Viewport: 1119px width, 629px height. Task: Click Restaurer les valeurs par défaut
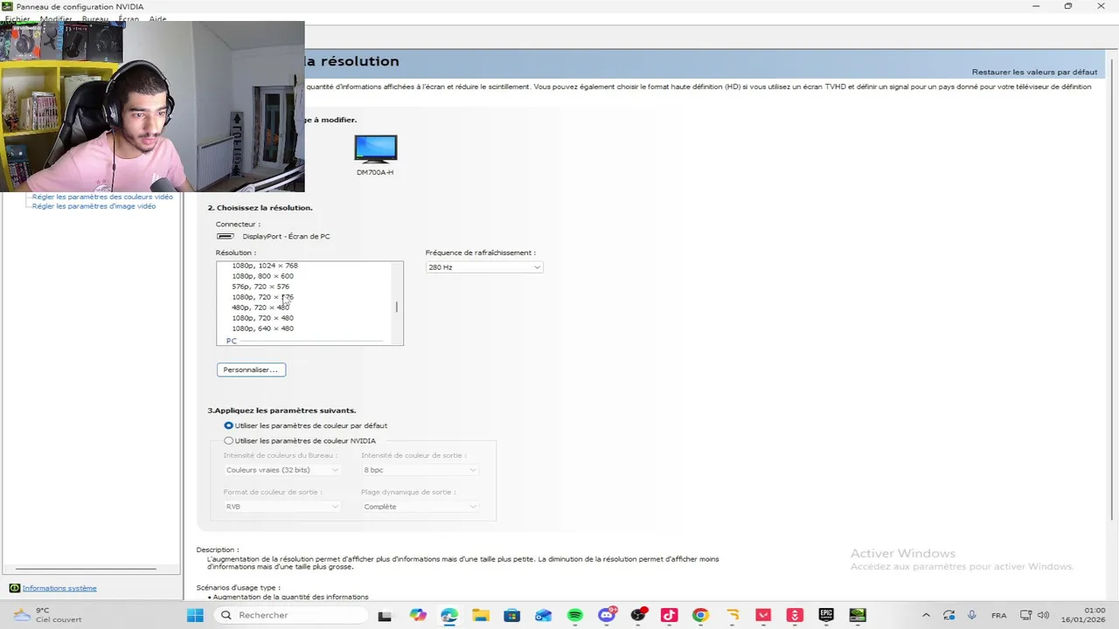click(x=1034, y=72)
